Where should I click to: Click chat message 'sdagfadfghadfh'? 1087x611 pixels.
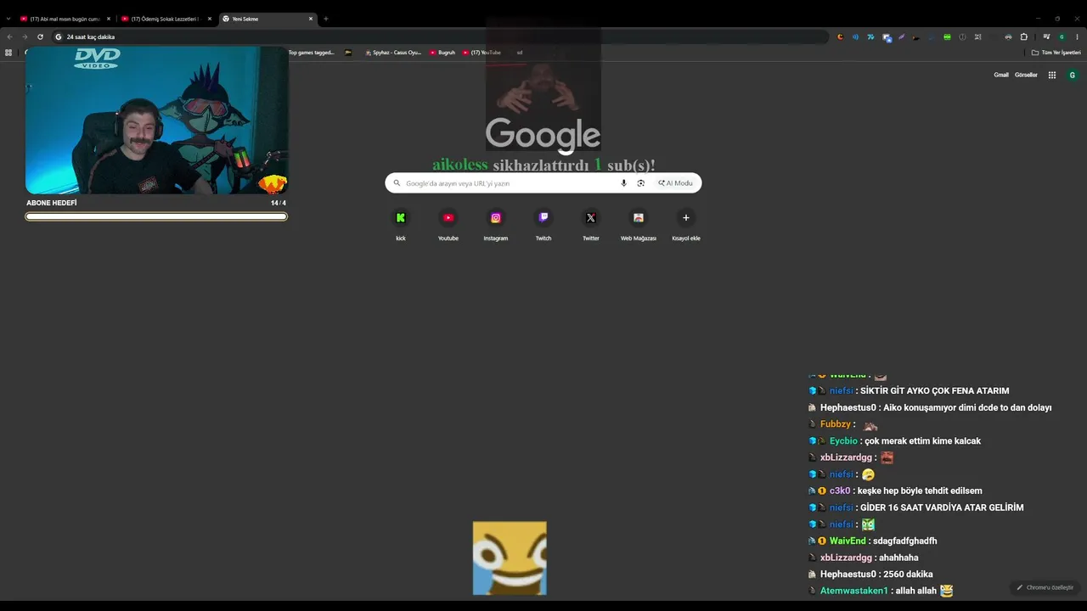click(905, 541)
